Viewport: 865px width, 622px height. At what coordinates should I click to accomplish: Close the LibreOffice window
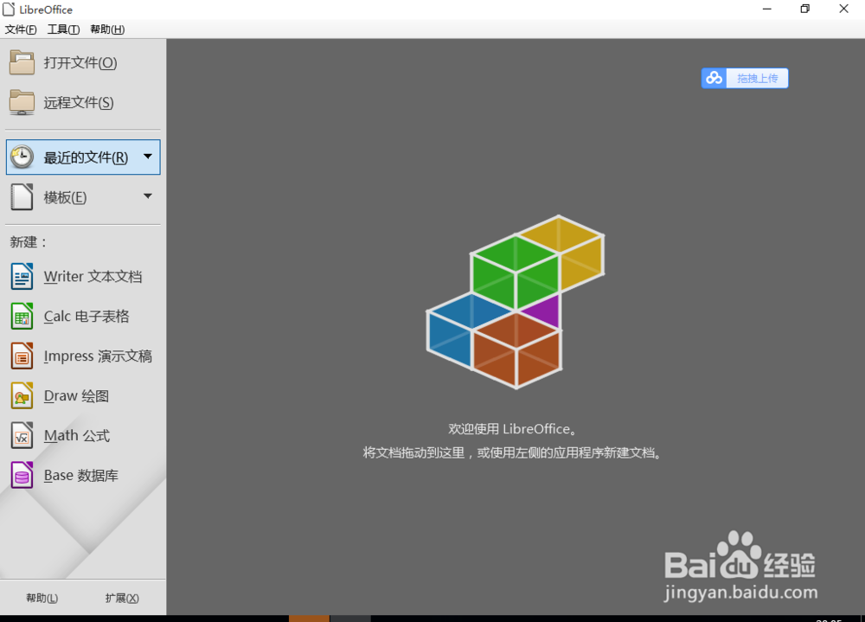[844, 9]
